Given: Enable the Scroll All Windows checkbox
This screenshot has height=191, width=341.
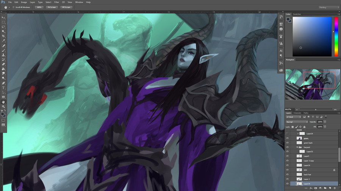Looking at the screenshot, I should pos(14,7).
